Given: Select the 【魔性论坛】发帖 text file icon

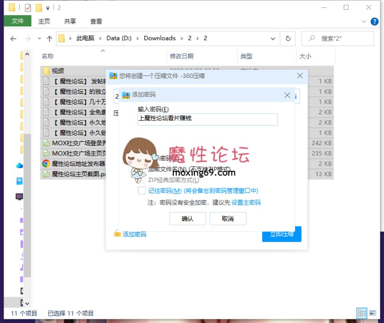Looking at the screenshot, I should [x=46, y=81].
